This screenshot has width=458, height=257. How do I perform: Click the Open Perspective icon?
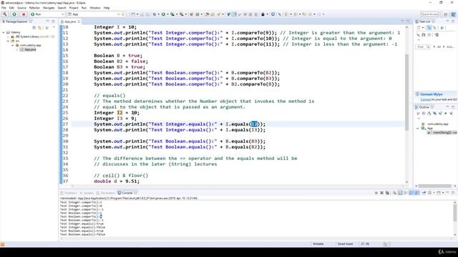pos(446,14)
